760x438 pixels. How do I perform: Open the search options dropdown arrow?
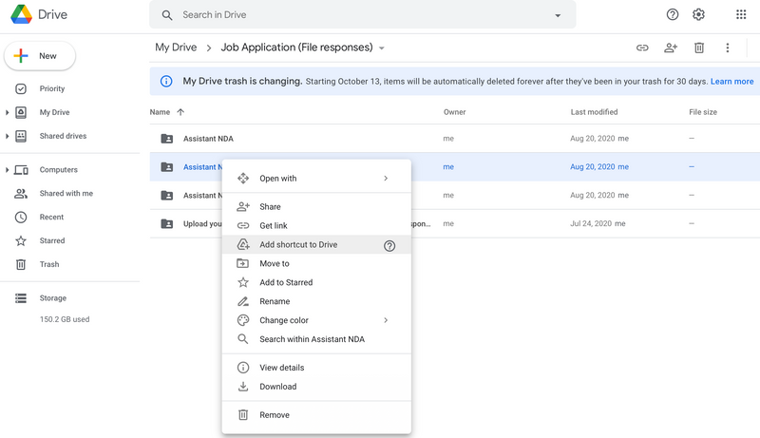click(x=558, y=16)
